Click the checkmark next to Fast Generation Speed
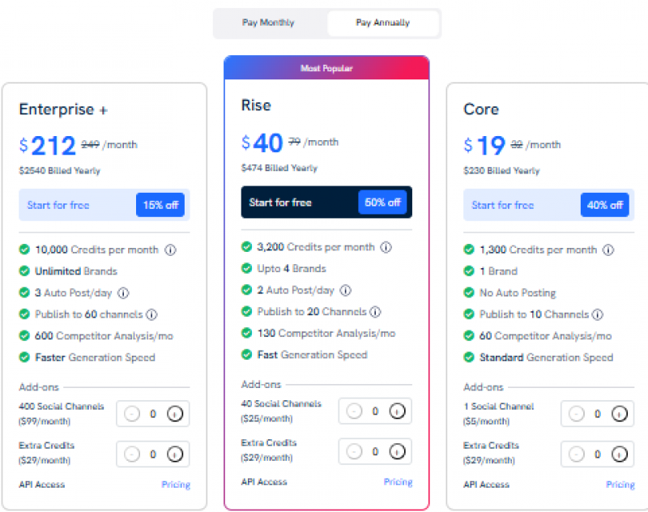Viewport: 648px width, 512px height. [246, 355]
